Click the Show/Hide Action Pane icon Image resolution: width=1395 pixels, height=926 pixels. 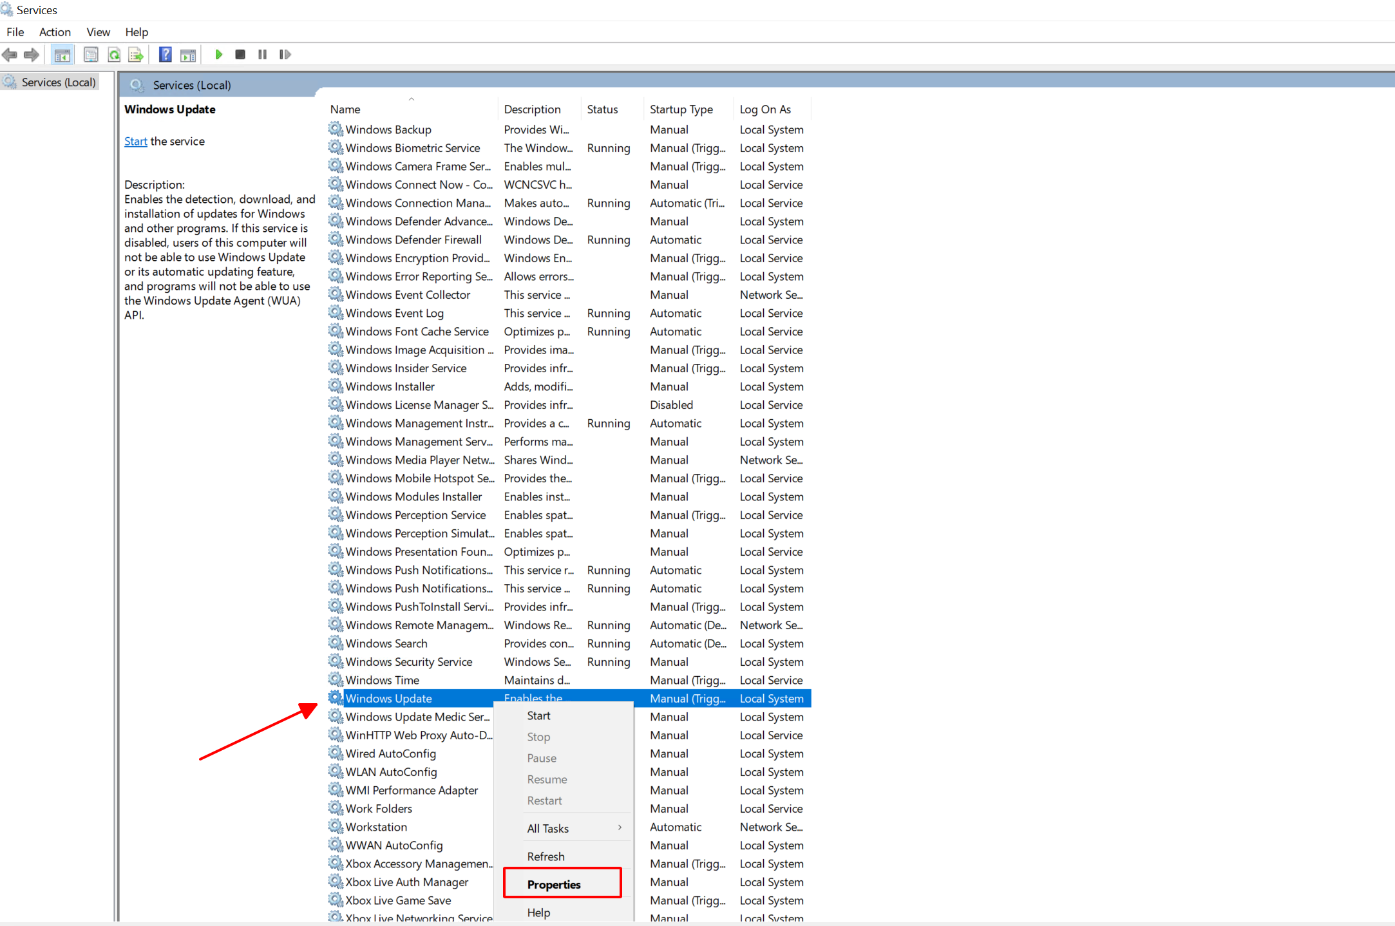[x=188, y=55]
